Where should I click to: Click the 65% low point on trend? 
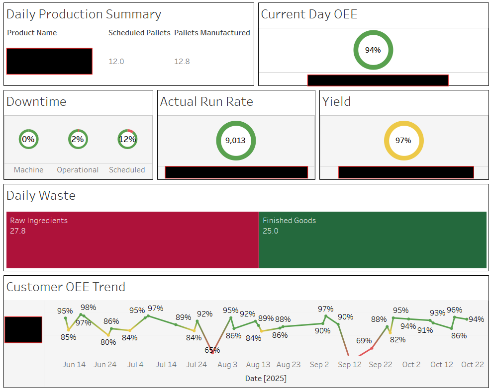coord(212,350)
